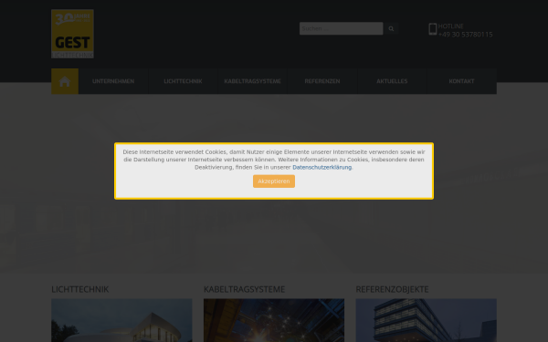Click the search magnifier button
This screenshot has width=548, height=342.
[x=391, y=28]
